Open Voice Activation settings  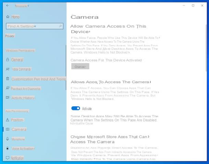click(23, 149)
